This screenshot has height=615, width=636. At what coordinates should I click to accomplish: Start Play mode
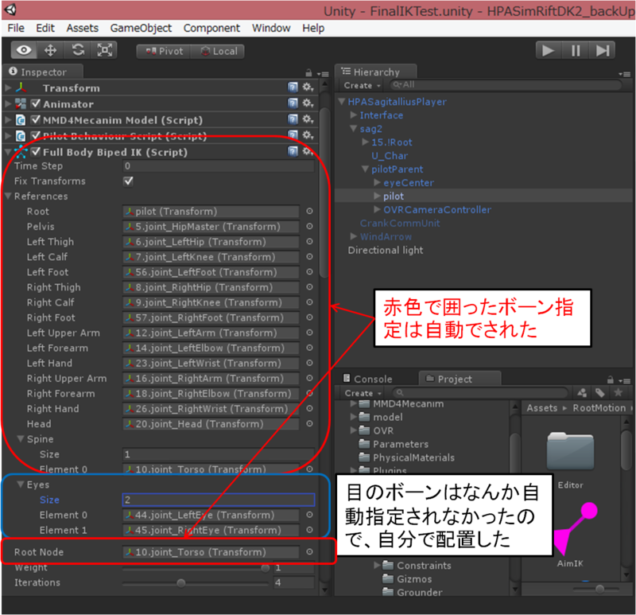coord(549,51)
